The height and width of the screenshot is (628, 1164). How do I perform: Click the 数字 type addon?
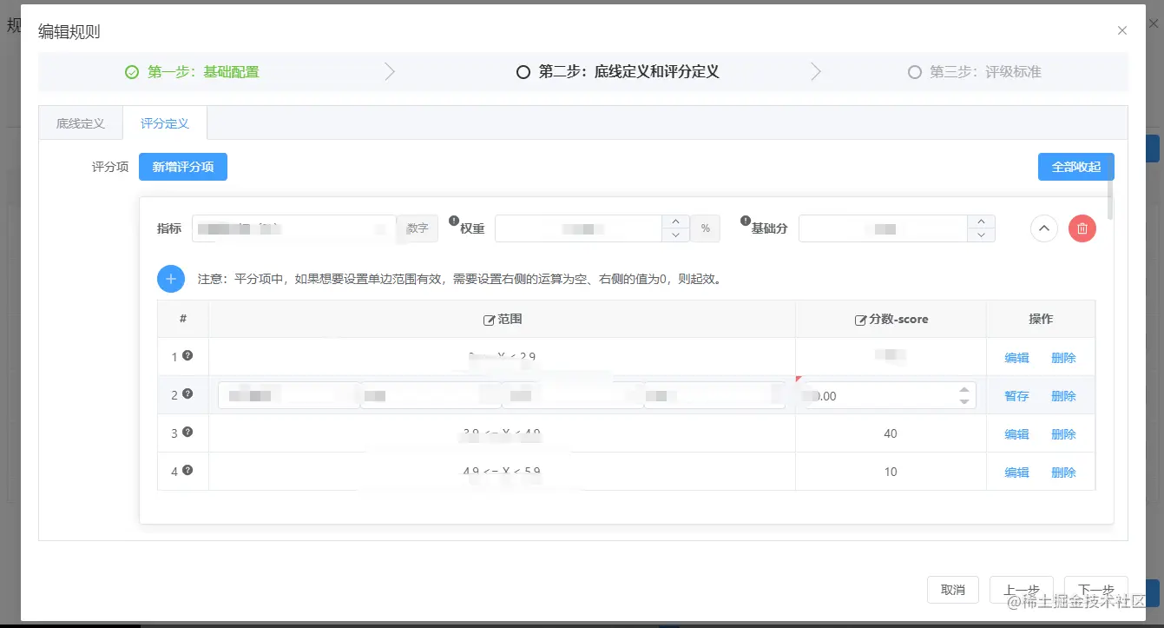coord(418,228)
